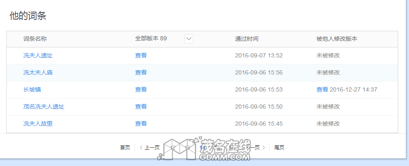Select page 13 in pagination
Image resolution: width=409 pixels, height=166 pixels.
pos(187,148)
